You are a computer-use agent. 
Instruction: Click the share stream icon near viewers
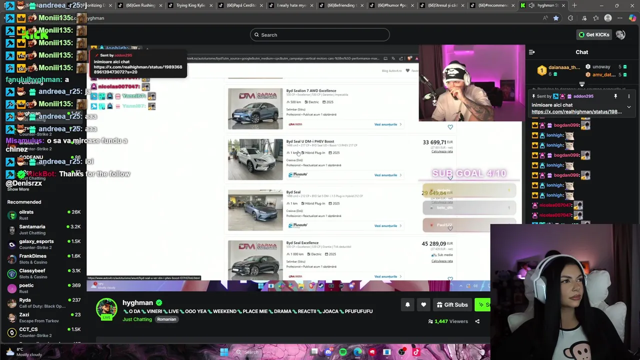tap(477, 321)
